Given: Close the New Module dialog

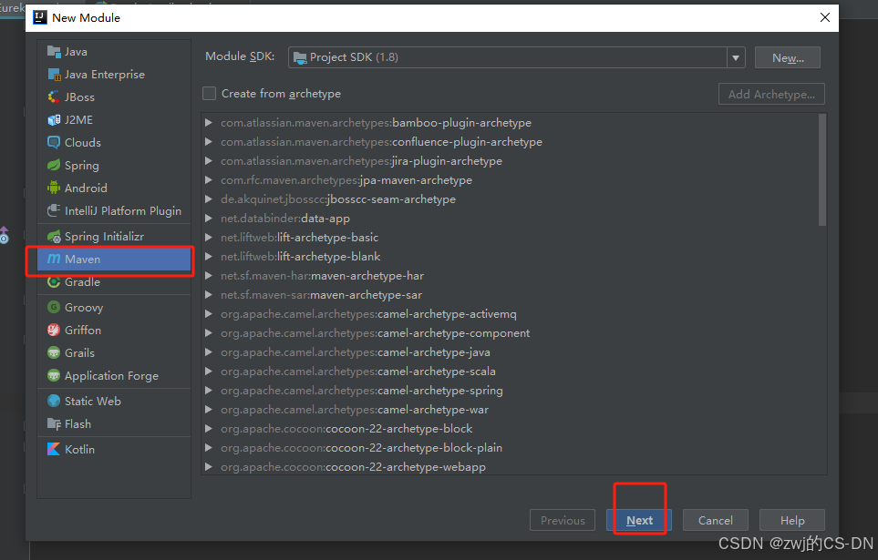Looking at the screenshot, I should (x=825, y=17).
